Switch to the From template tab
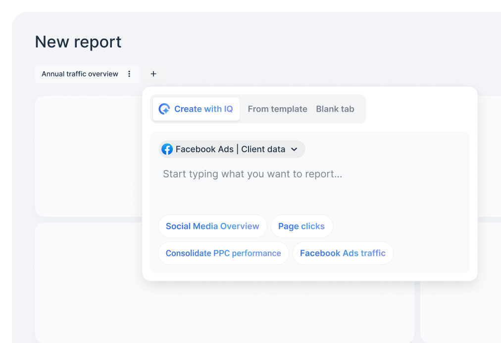 [x=277, y=109]
